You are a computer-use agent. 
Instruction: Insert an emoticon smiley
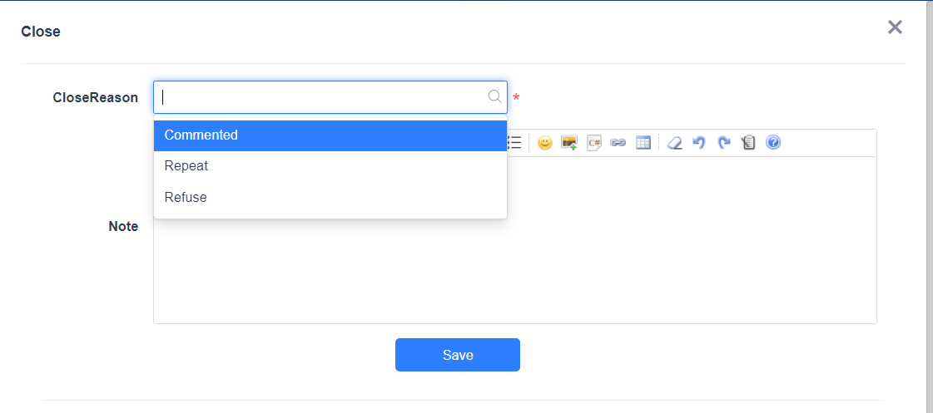tap(545, 143)
